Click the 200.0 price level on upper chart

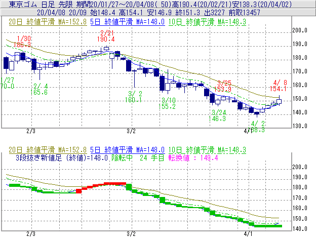pyautogui.click(x=300, y=30)
